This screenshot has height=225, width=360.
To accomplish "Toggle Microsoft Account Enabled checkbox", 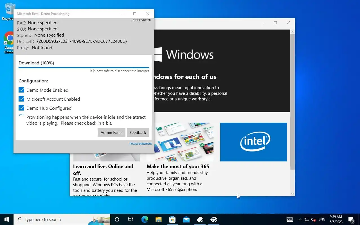I will [21, 99].
